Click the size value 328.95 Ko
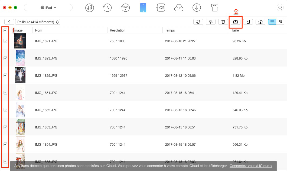287x171 pixels. tap(240, 58)
